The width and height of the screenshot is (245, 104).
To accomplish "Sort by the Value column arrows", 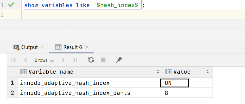I will (x=208, y=72).
